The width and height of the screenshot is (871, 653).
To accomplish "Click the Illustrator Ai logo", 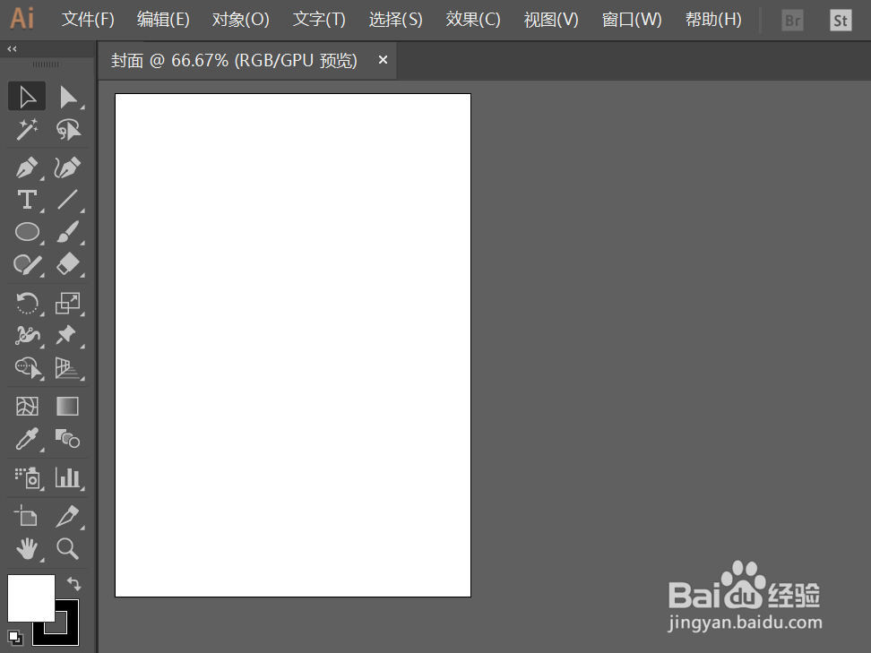I will (22, 18).
